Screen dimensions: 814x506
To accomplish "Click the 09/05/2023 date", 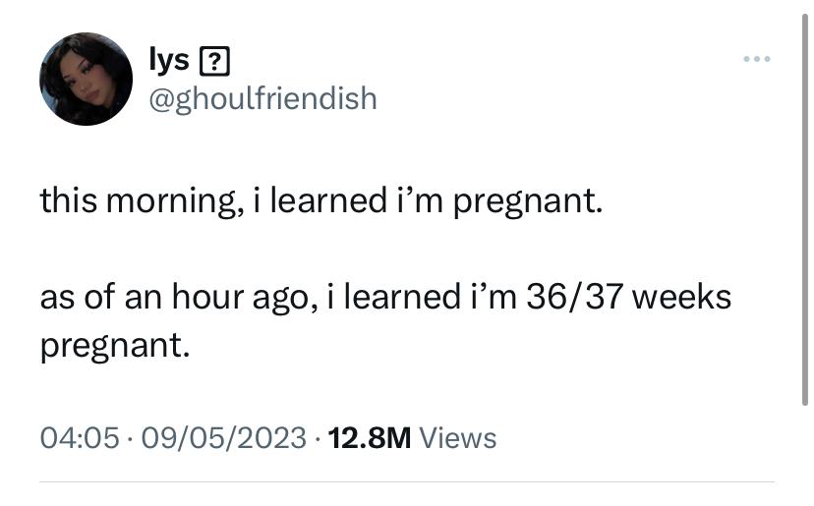I will click(x=224, y=437).
